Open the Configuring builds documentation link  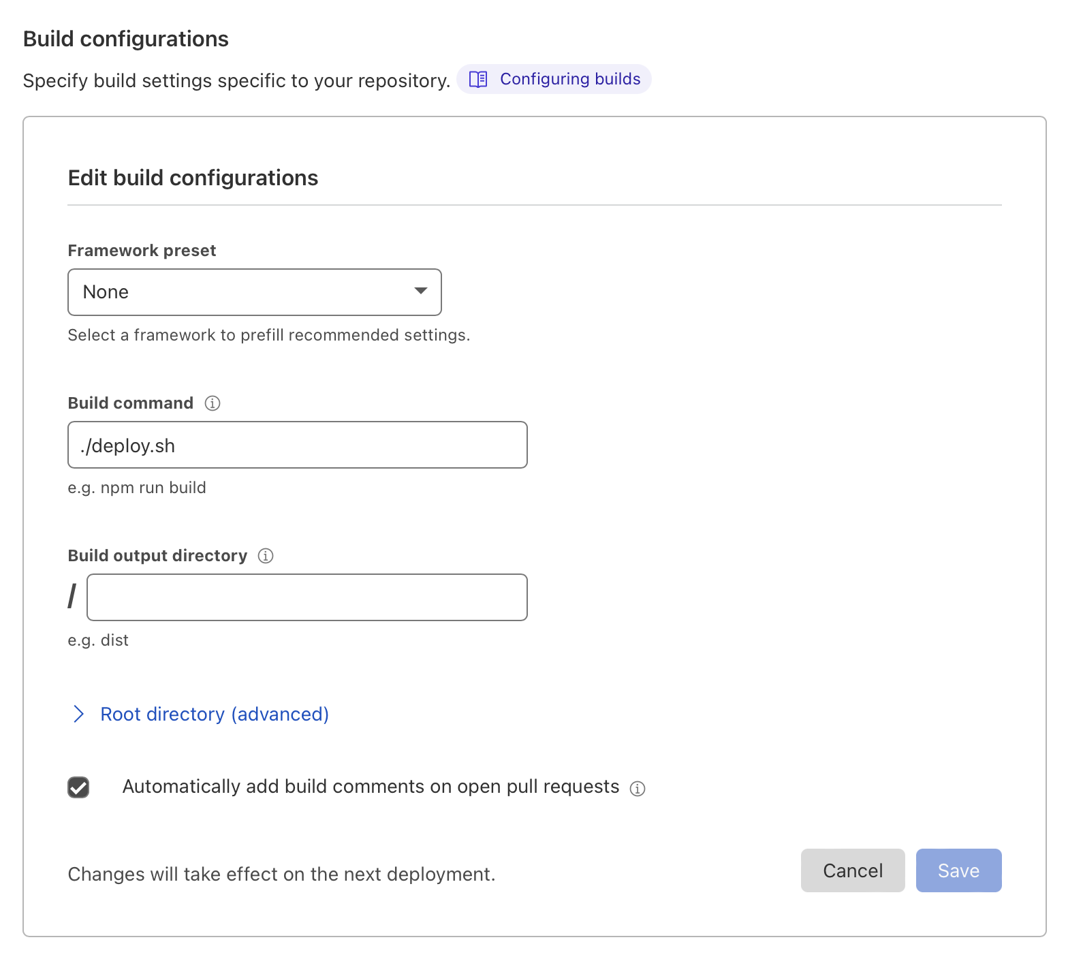[569, 79]
